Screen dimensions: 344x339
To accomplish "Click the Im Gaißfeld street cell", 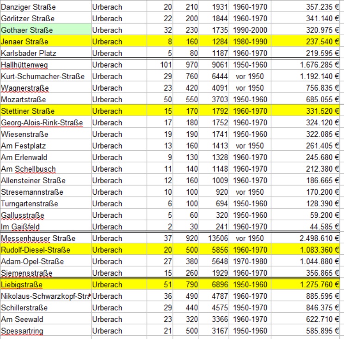I will (x=45, y=227).
